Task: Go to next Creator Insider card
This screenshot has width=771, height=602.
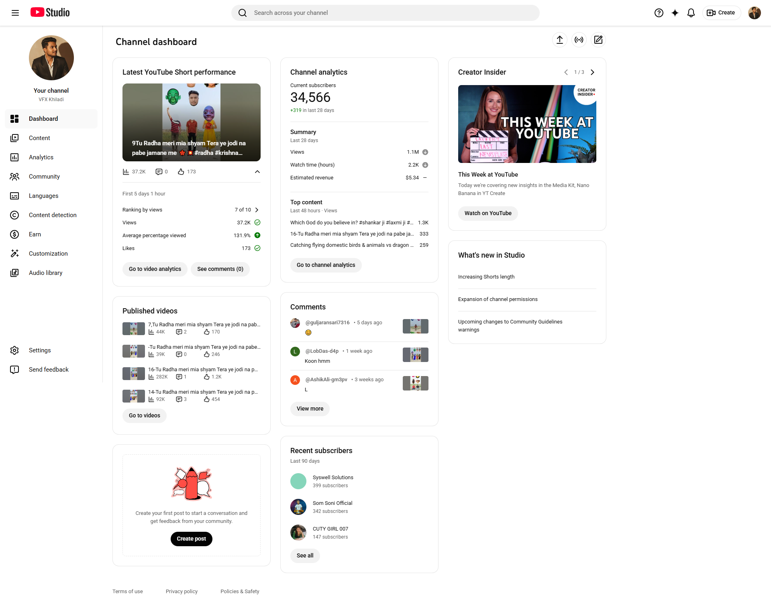Action: tap(592, 72)
